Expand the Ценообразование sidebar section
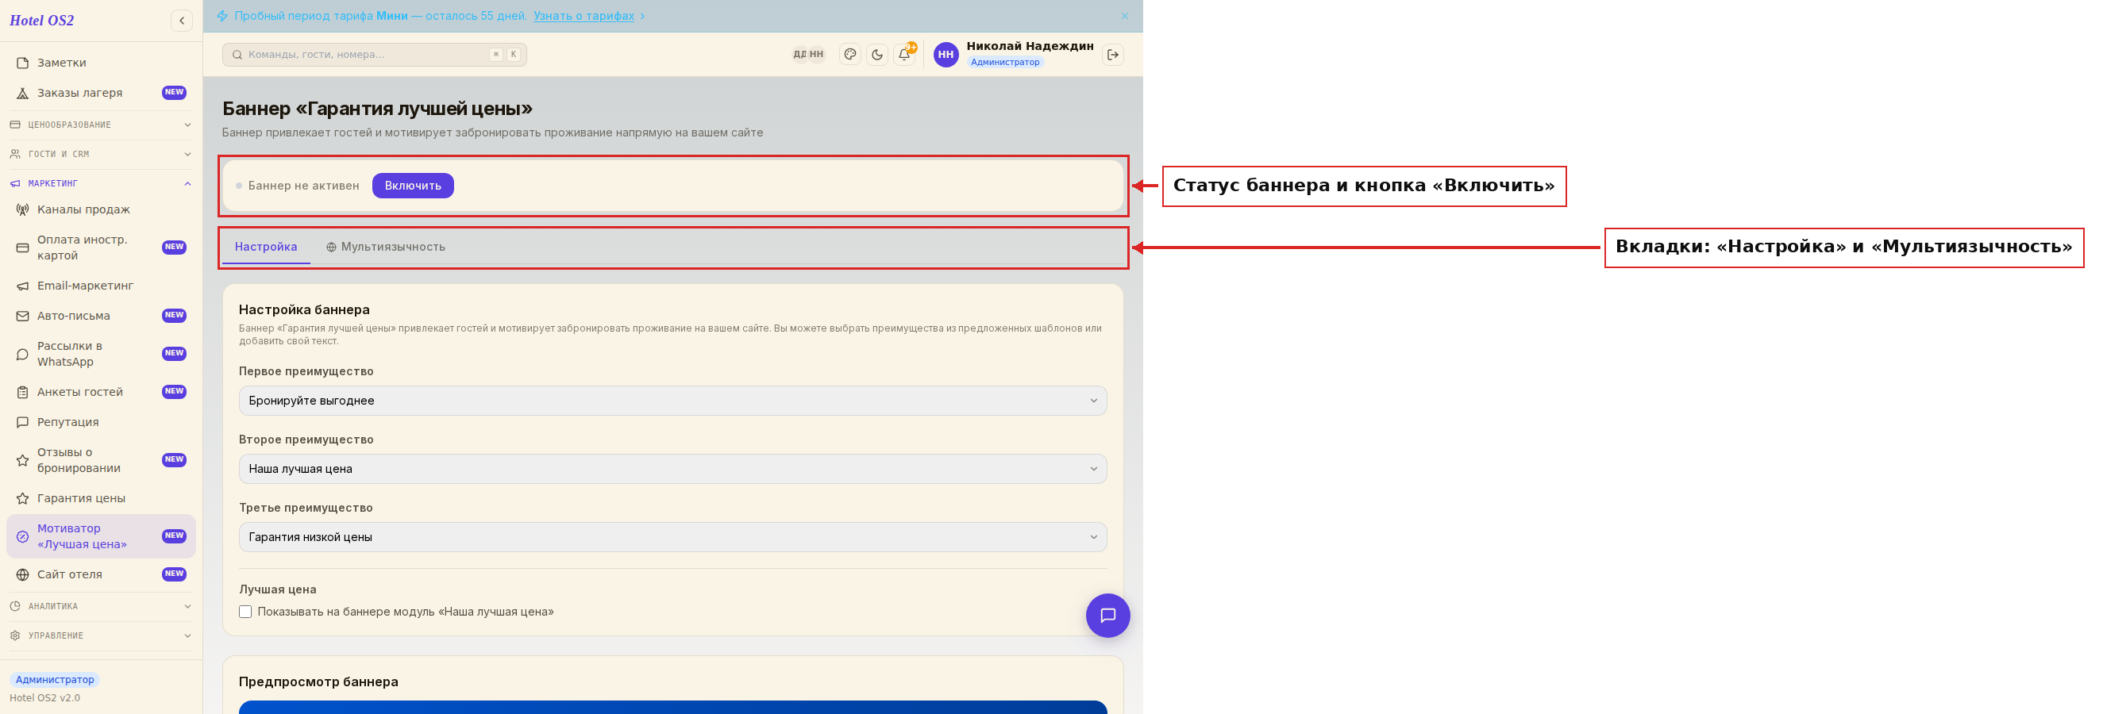The height and width of the screenshot is (714, 2103). [x=102, y=125]
